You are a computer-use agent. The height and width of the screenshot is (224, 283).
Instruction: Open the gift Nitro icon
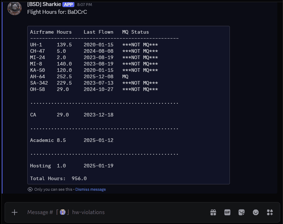213,212
